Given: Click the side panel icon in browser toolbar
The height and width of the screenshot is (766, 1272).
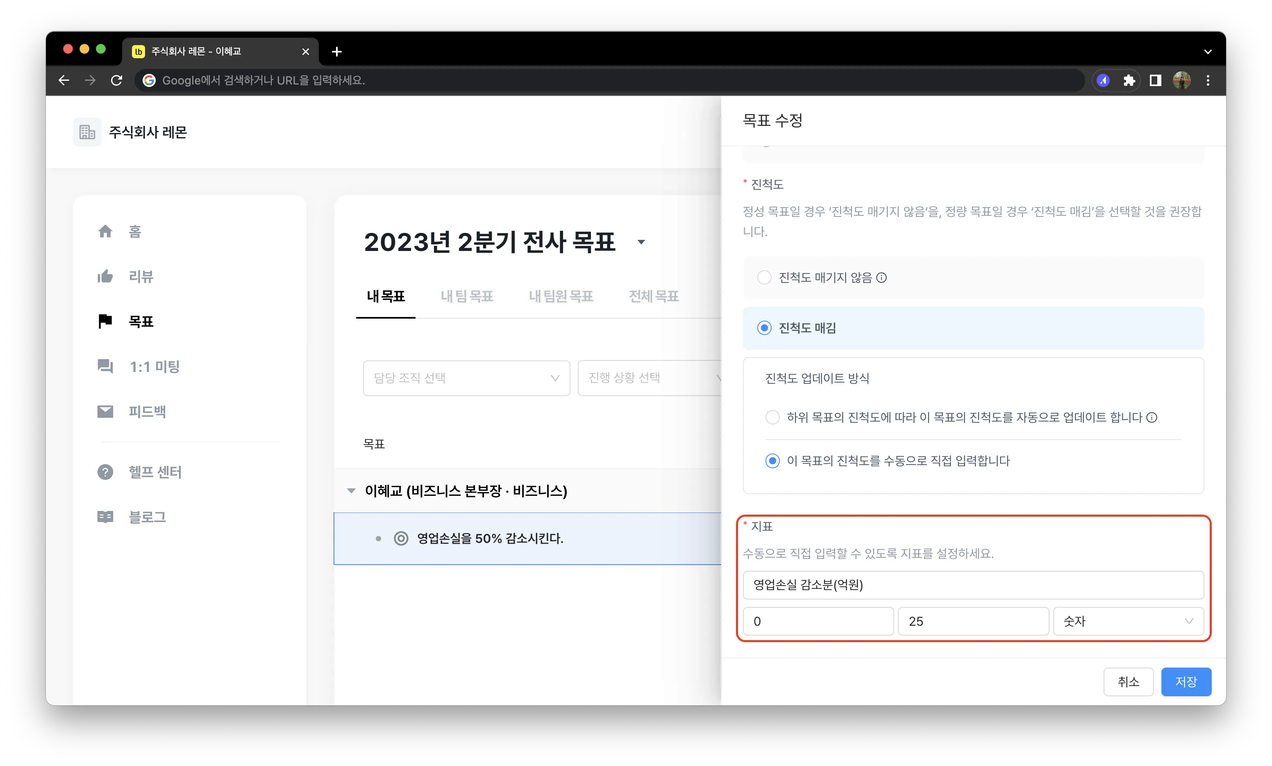Looking at the screenshot, I should (1156, 80).
